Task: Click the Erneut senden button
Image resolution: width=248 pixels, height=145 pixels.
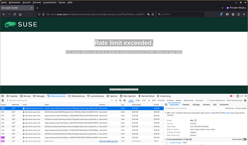Action: [x=241, y=108]
